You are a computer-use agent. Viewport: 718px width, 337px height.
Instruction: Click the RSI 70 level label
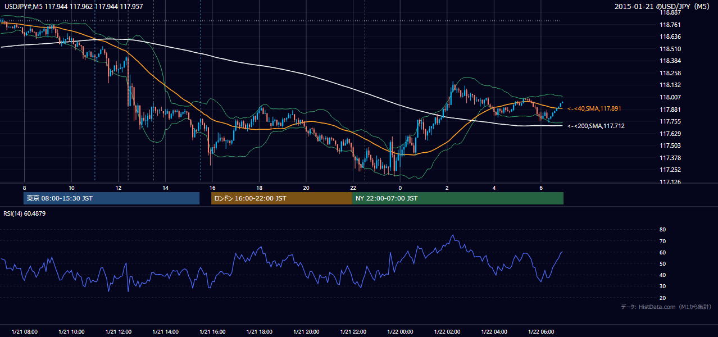coord(662,241)
